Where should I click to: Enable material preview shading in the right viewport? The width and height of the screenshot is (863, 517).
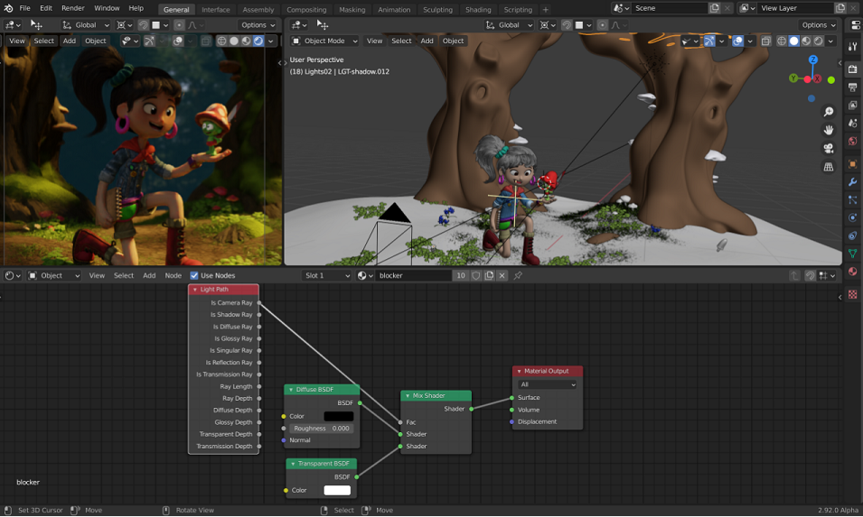coord(806,42)
